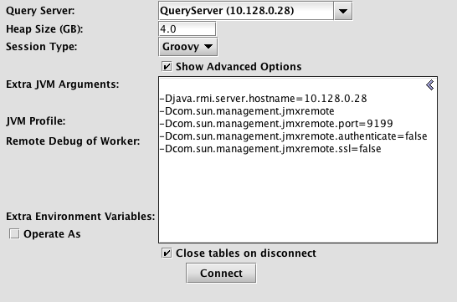The height and width of the screenshot is (302, 457).
Task: Place cursor on the jmxremote.port=9199 line
Action: pos(276,124)
